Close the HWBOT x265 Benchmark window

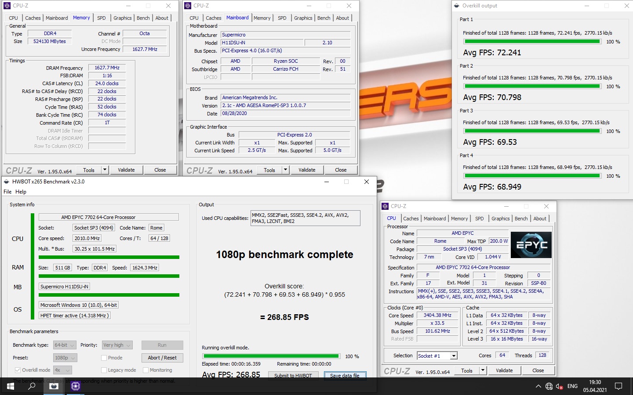click(x=367, y=182)
